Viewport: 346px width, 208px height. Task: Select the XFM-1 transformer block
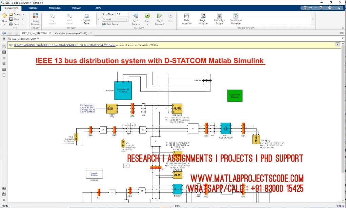[225, 128]
